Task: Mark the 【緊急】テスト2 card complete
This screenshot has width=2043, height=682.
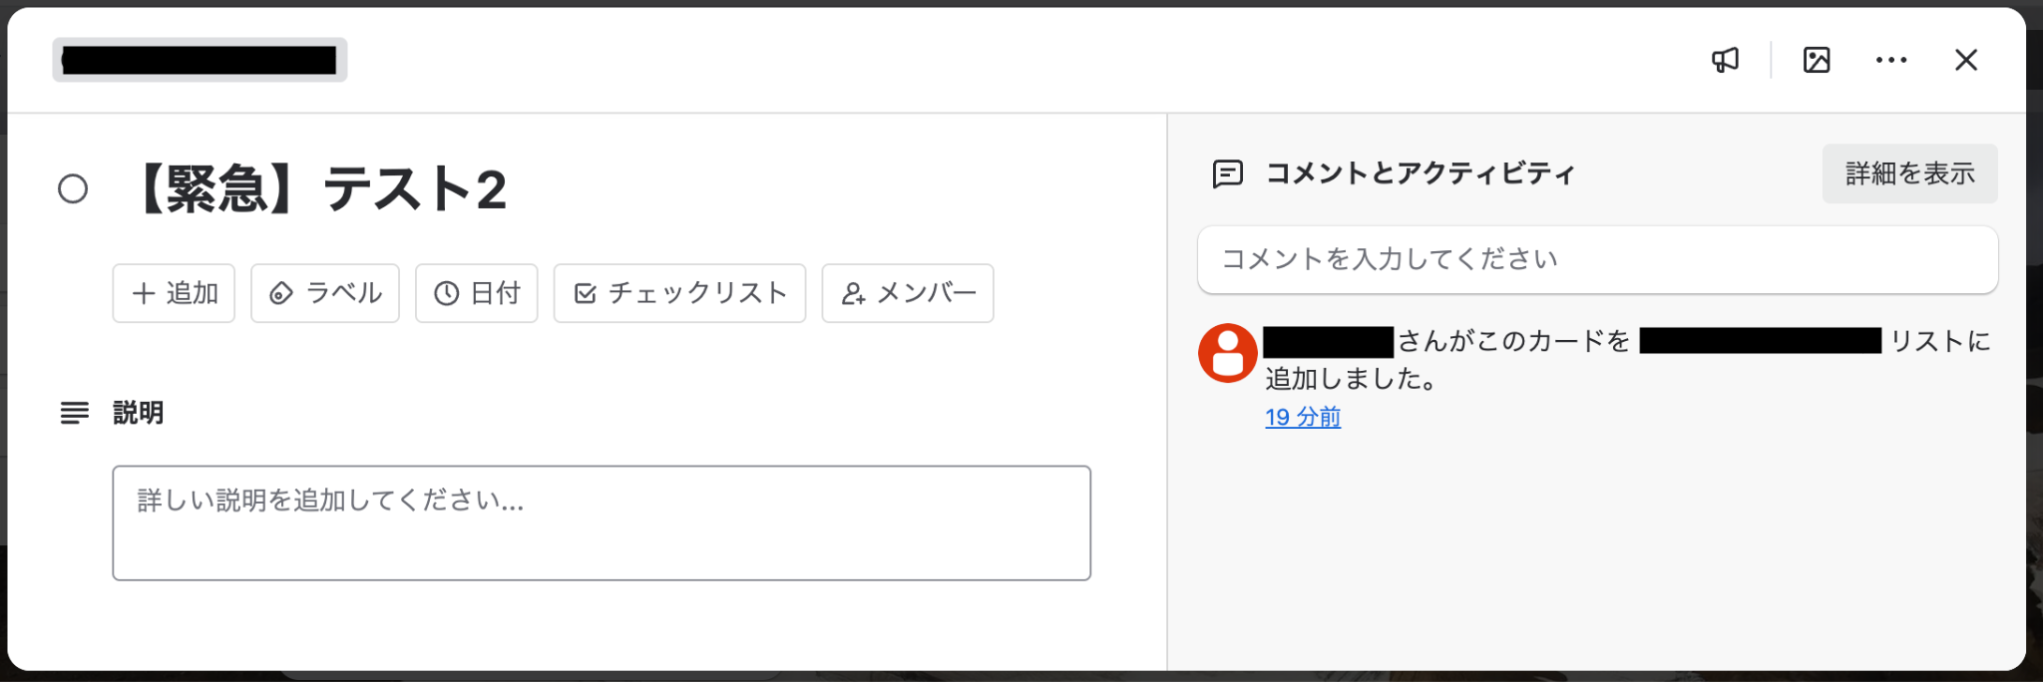Action: (x=73, y=188)
